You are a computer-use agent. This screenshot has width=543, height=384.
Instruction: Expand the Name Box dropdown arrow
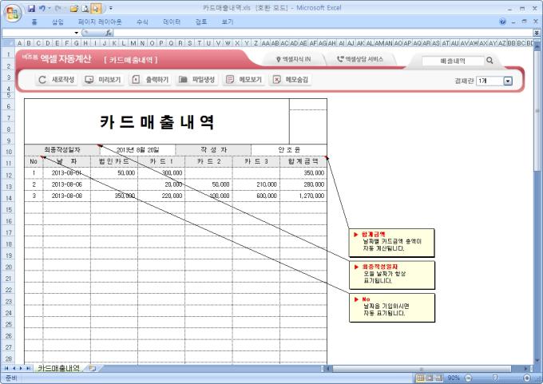(x=77, y=33)
